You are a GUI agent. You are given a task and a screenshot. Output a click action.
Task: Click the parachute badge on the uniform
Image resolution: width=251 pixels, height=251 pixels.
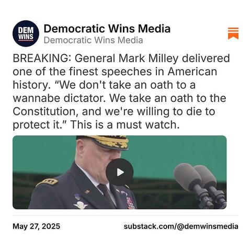[81, 204]
